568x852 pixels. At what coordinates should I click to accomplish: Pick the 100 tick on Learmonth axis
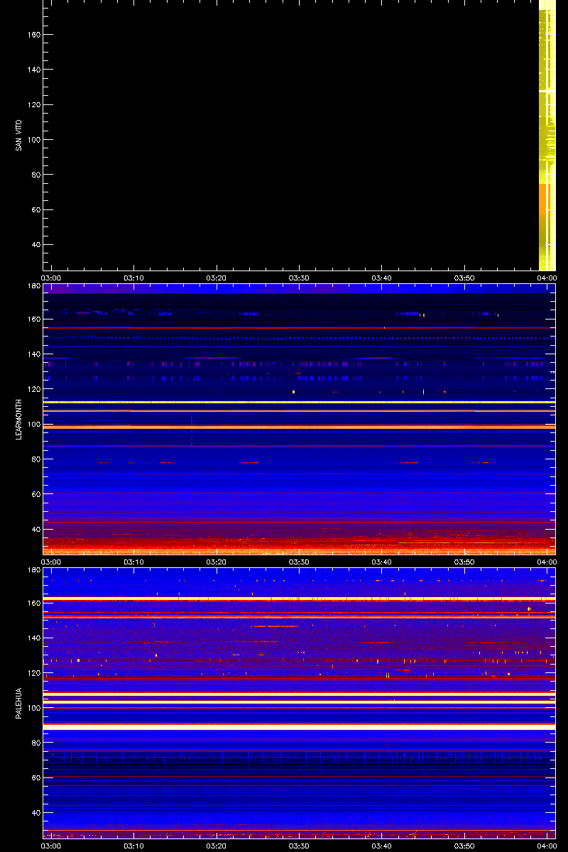35,424
